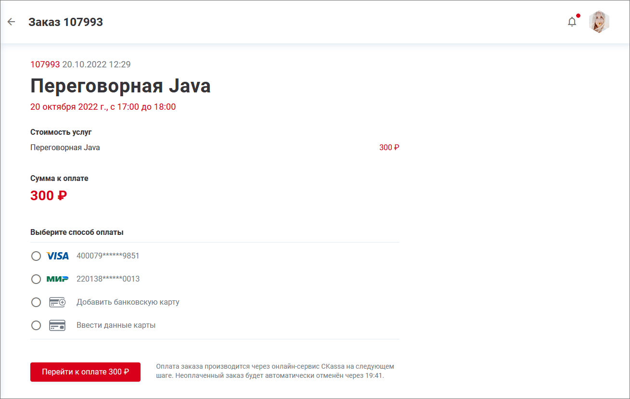Select the MIR card radio button
This screenshot has width=630, height=399.
[36, 279]
